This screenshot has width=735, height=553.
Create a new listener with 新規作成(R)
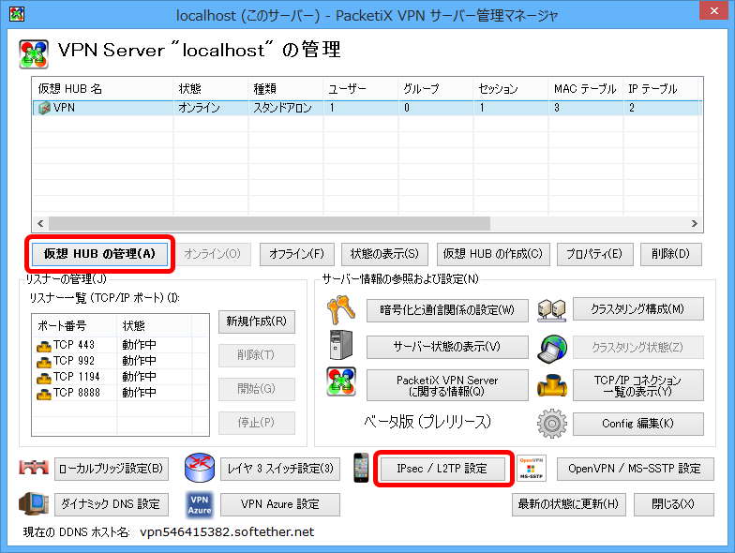pos(257,321)
